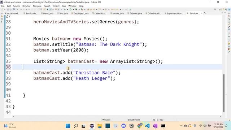Show hidden system tray icons

coord(181,126)
